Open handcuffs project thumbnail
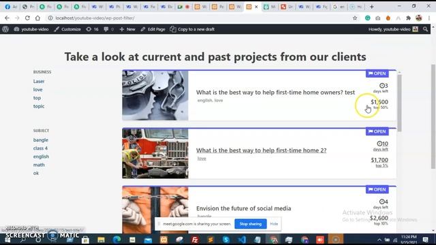 (155, 210)
